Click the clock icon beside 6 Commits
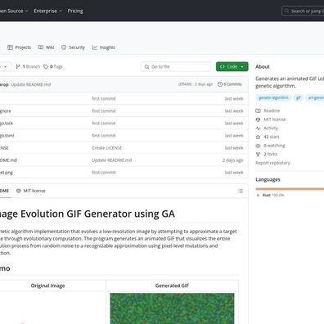This screenshot has height=324, width=324. [x=220, y=84]
